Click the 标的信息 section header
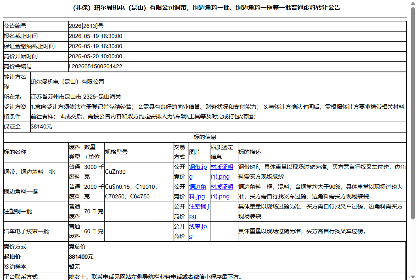Screen dimensions: 416x280 [205, 137]
